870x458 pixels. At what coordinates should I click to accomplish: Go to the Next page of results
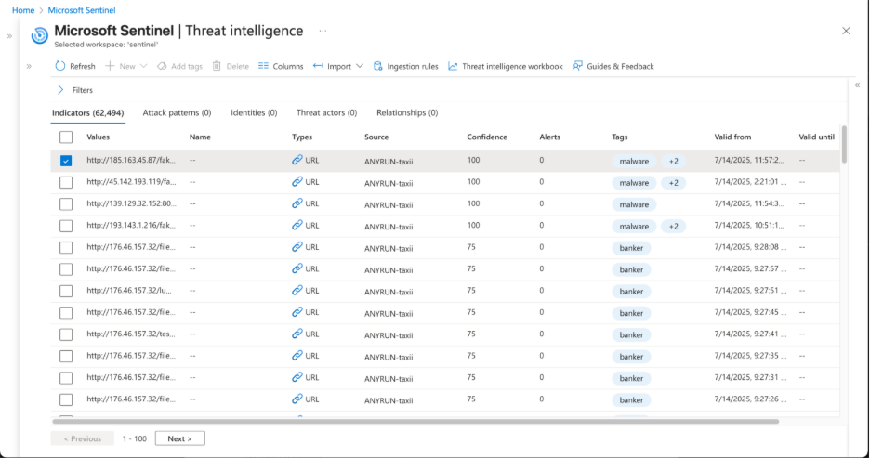(179, 438)
